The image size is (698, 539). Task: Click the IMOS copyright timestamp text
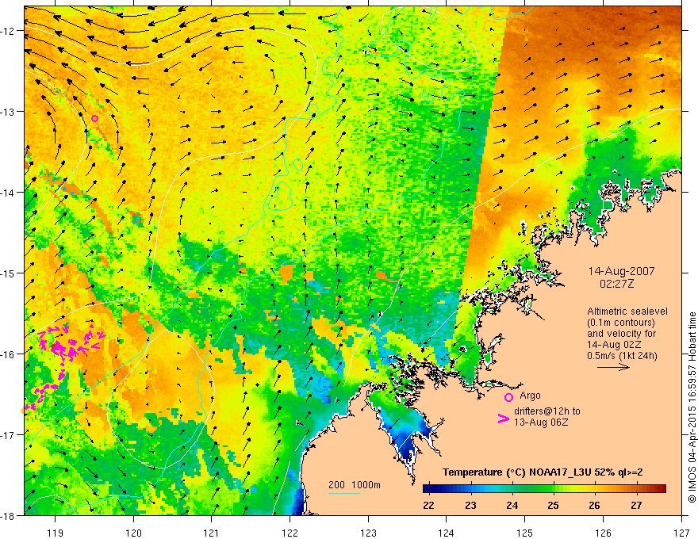(x=692, y=407)
